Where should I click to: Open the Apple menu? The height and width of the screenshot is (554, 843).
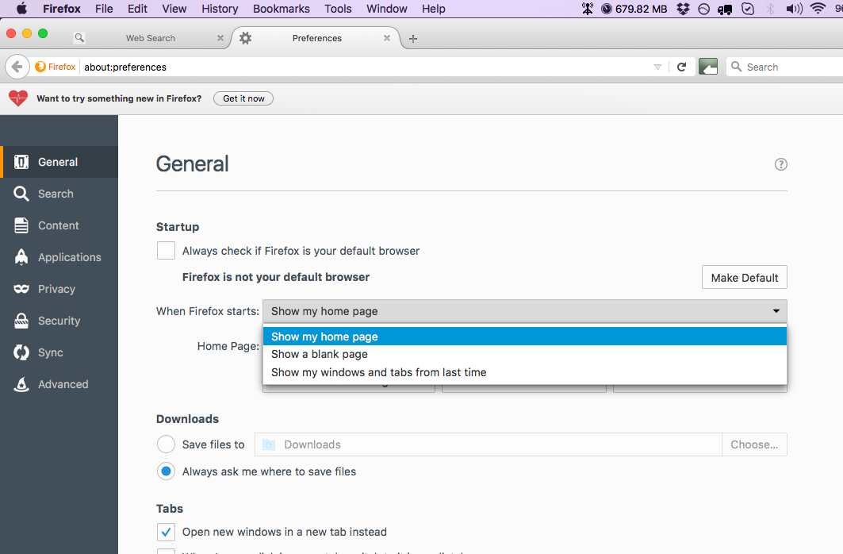click(21, 9)
